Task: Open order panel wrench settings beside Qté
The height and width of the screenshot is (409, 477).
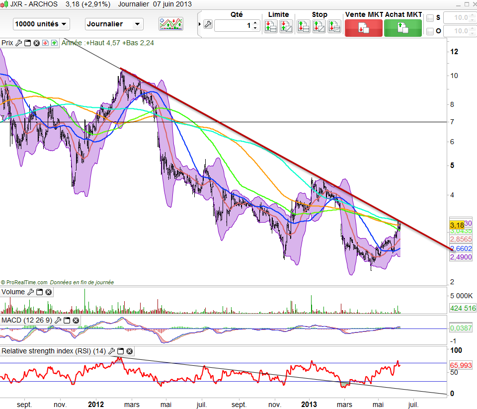Action: pos(208,25)
